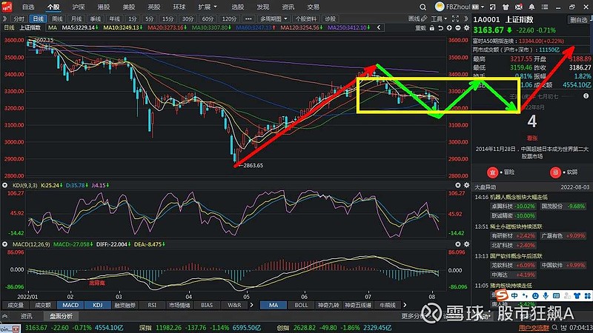Switch to 沪深 market tab
Screen dimensions: 593x333
click(x=79, y=7)
